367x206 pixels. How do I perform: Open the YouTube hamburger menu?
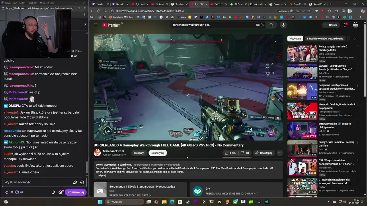96,25
